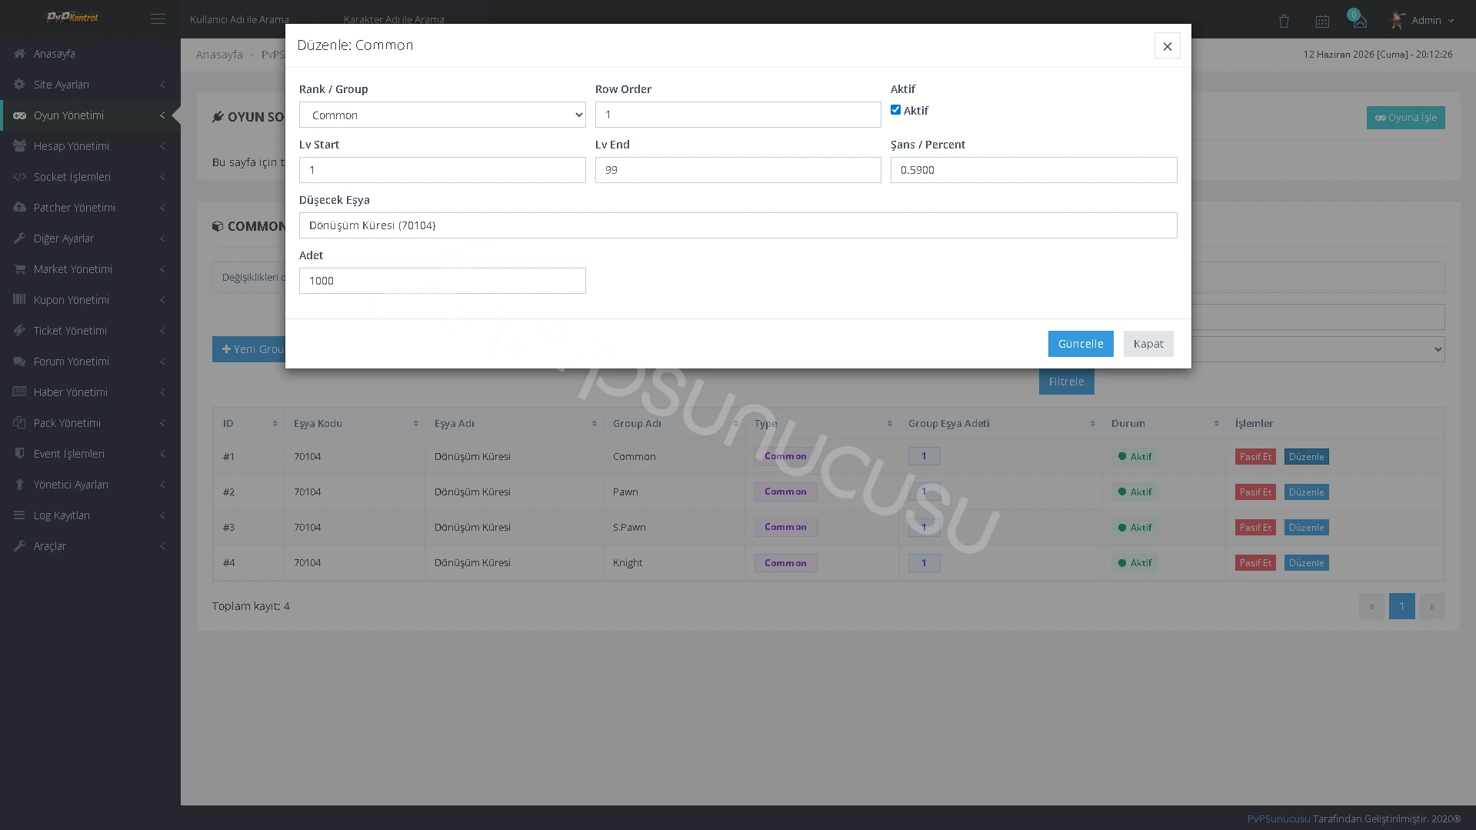Click the Güncelle button
Screen dimensions: 1476x830
coord(1081,344)
